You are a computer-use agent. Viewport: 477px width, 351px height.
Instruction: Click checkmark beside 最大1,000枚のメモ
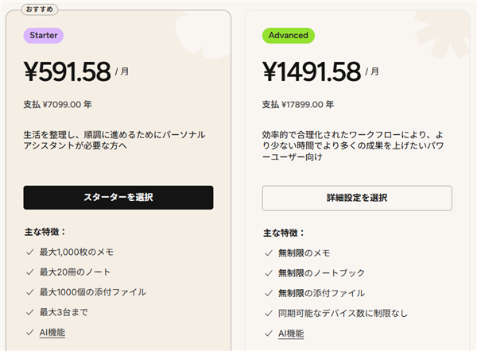(28, 253)
